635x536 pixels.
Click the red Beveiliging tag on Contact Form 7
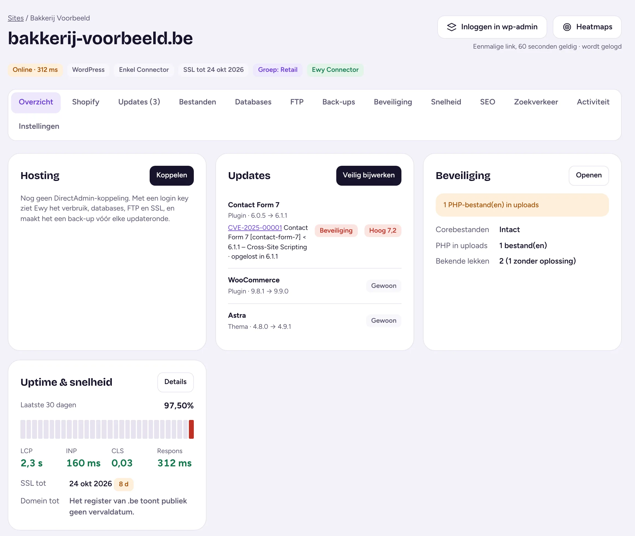tap(336, 231)
